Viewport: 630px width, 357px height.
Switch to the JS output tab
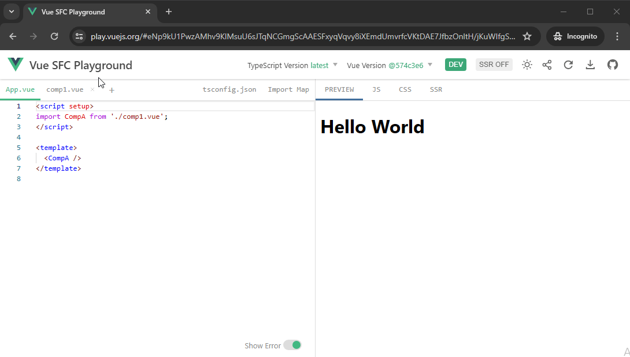click(x=376, y=89)
